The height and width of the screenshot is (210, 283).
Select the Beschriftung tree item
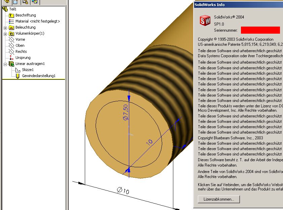click(x=26, y=15)
